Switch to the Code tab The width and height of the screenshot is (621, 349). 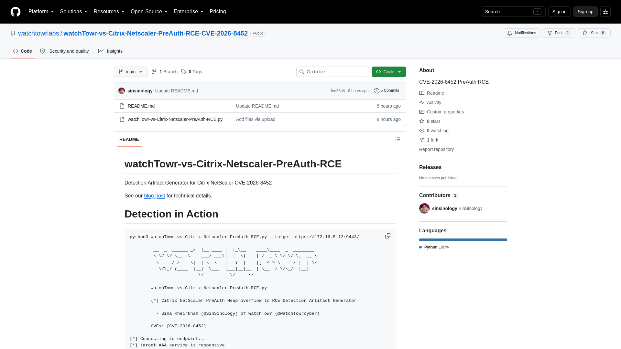pos(23,51)
